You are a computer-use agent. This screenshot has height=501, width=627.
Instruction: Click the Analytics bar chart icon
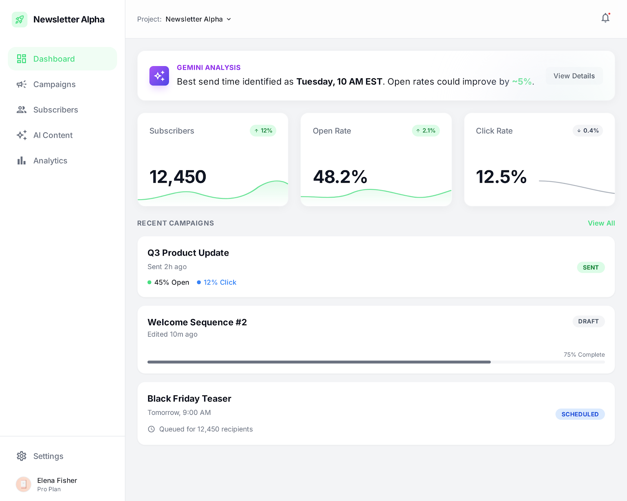coord(22,160)
